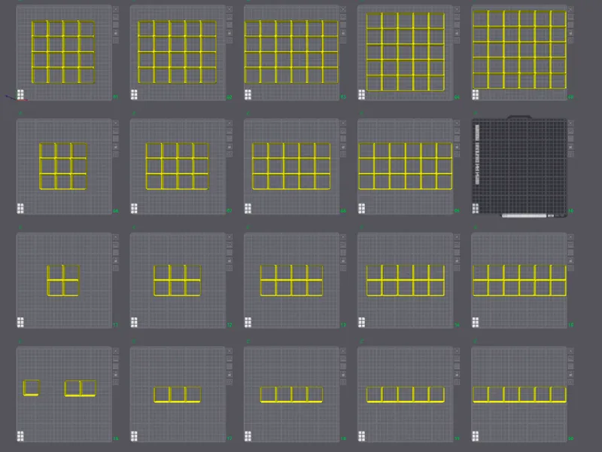Arrange objects on plate 01
602x452 pixels.
point(116,25)
